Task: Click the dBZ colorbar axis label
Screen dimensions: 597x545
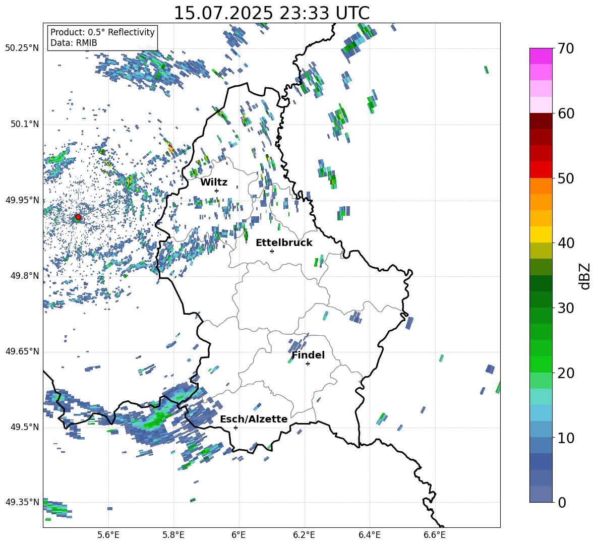Action: pyautogui.click(x=585, y=276)
